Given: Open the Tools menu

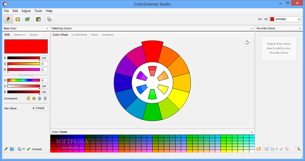Looking at the screenshot, I should click(x=38, y=11).
